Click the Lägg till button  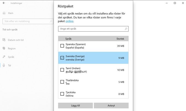pos(75,106)
